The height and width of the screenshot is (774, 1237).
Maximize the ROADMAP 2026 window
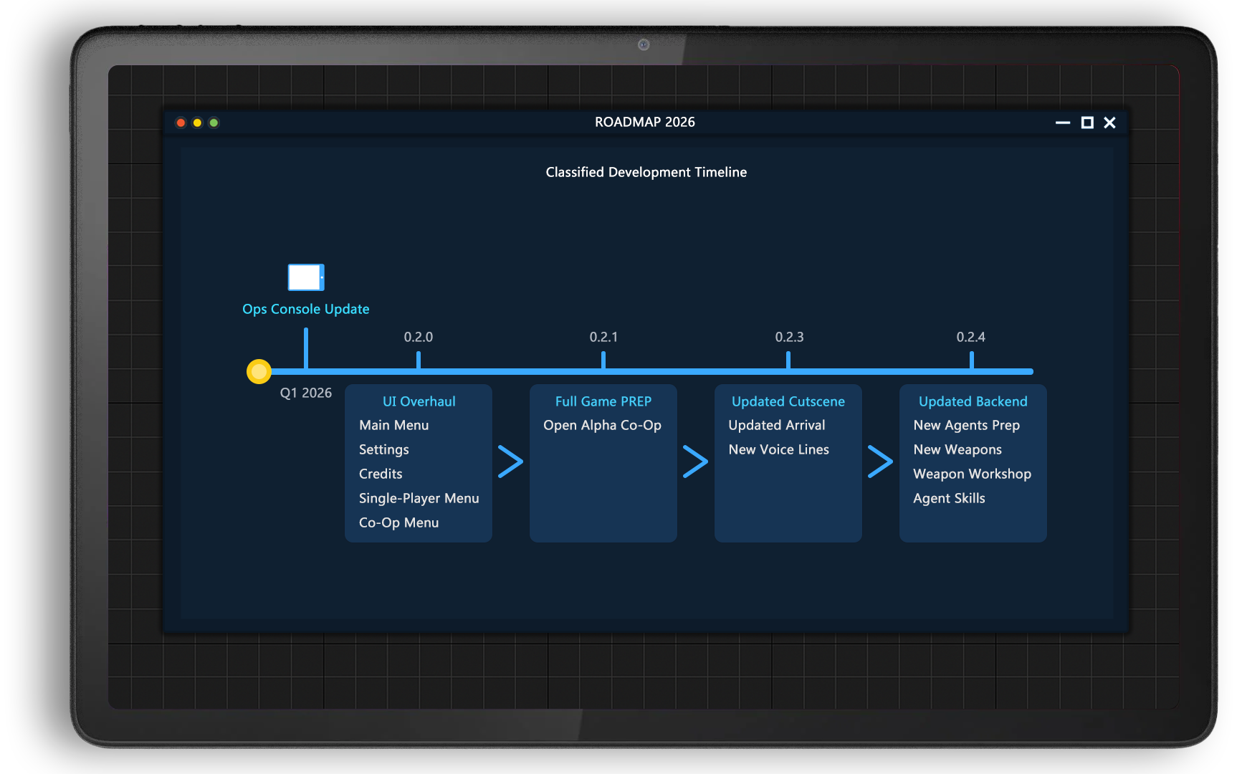click(x=1087, y=123)
